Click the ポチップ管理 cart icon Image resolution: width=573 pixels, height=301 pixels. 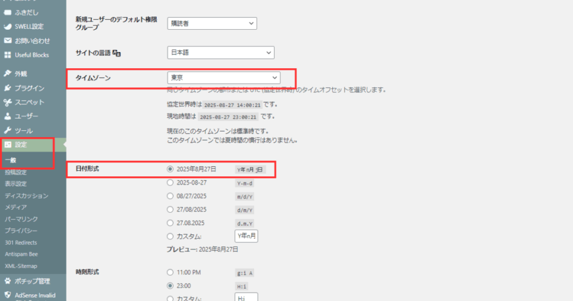(8, 281)
